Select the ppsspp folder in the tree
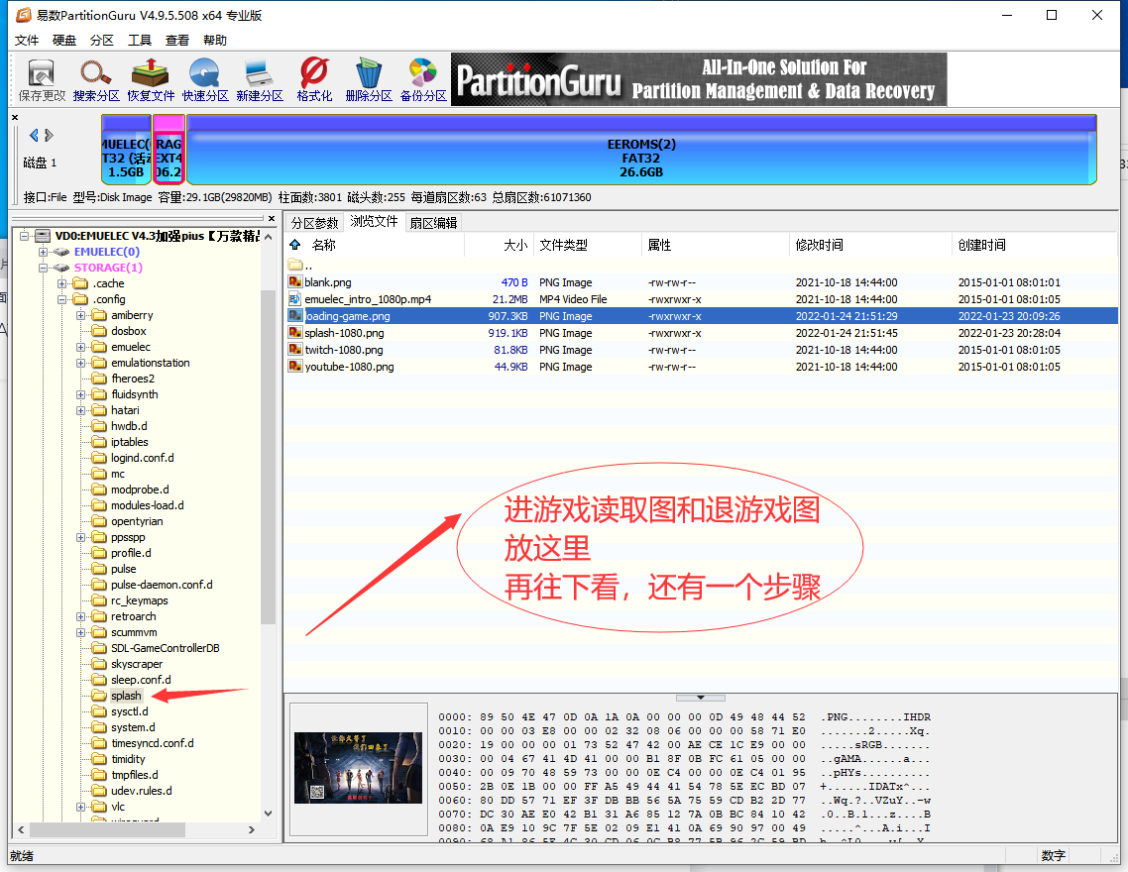This screenshot has width=1128, height=872. pyautogui.click(x=128, y=537)
